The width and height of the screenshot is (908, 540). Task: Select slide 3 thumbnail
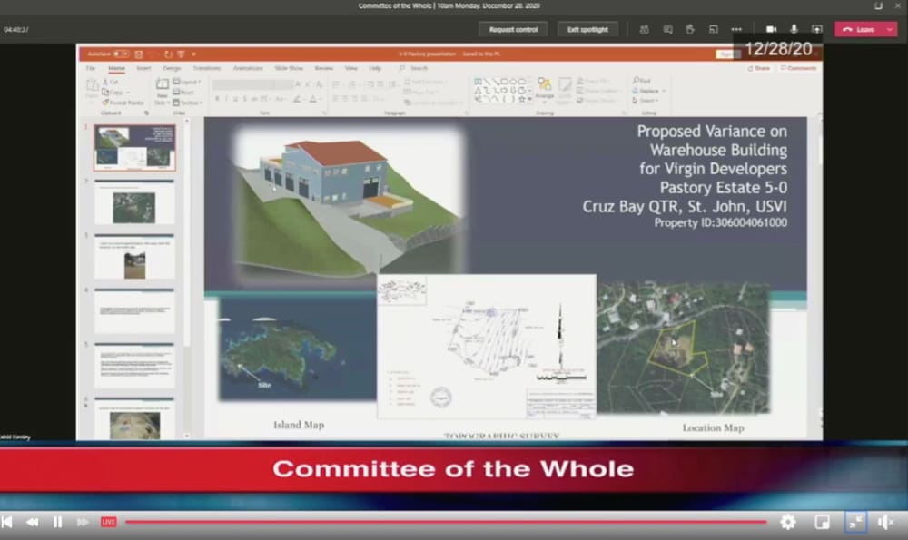(x=134, y=257)
